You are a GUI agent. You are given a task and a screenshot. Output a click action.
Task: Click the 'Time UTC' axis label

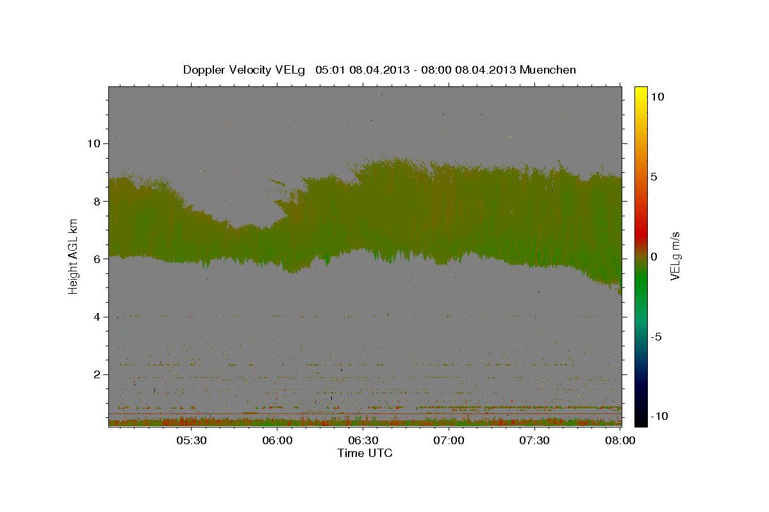[x=365, y=453]
